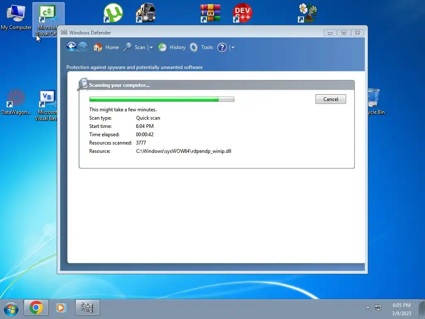Minimize the Windows Defender window
This screenshot has width=425, height=319.
pyautogui.click(x=330, y=33)
